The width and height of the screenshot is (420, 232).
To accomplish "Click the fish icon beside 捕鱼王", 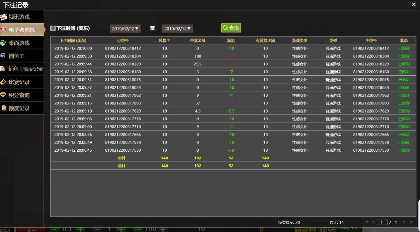I will point(3,56).
